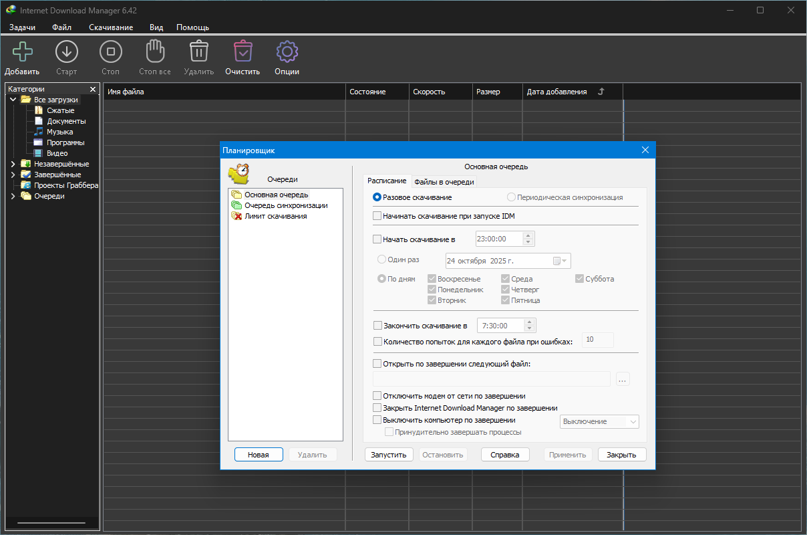The image size is (807, 535).
Task: Select Основная очередь queue icon
Action: tap(236, 195)
